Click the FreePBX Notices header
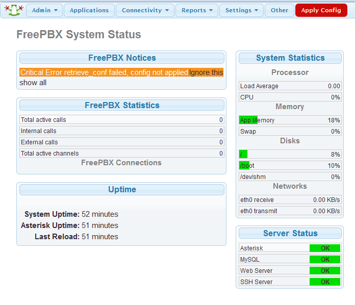Viewport: 355px width, 305px height. 122,58
